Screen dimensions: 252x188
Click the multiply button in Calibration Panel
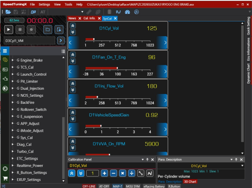[122, 173]
